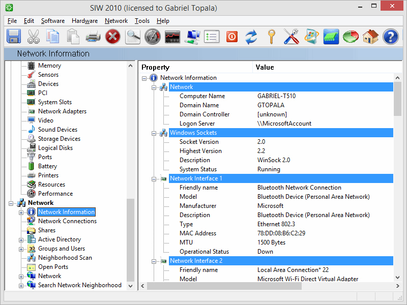Expand Network Information node in left tree

(21, 212)
